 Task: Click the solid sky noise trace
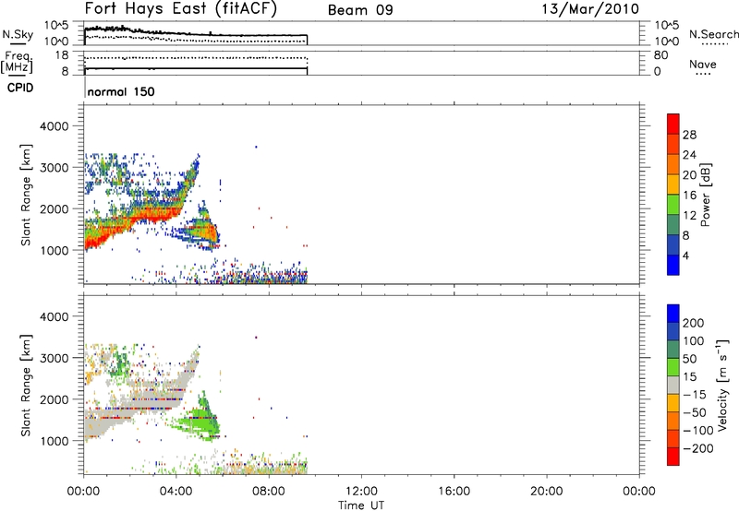coord(196,34)
